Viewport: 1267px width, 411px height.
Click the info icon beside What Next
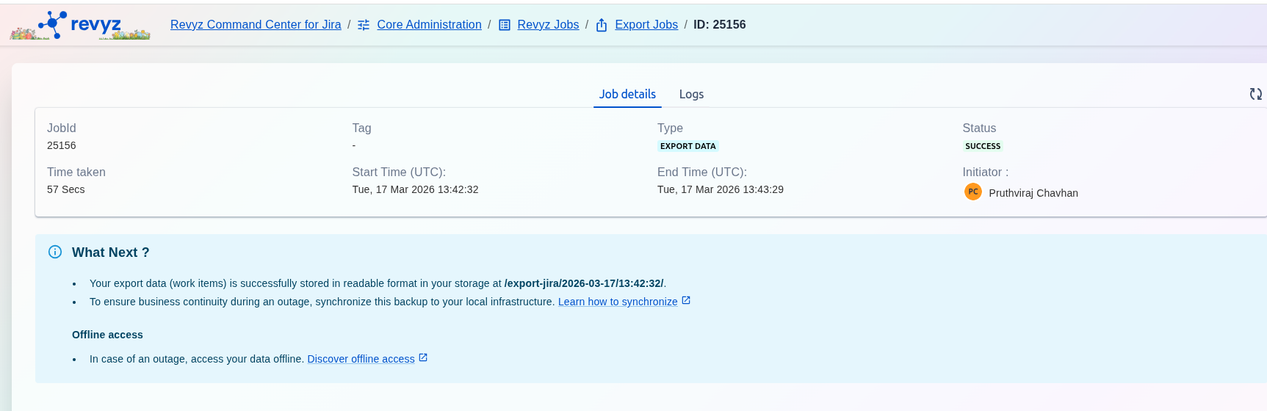(55, 252)
